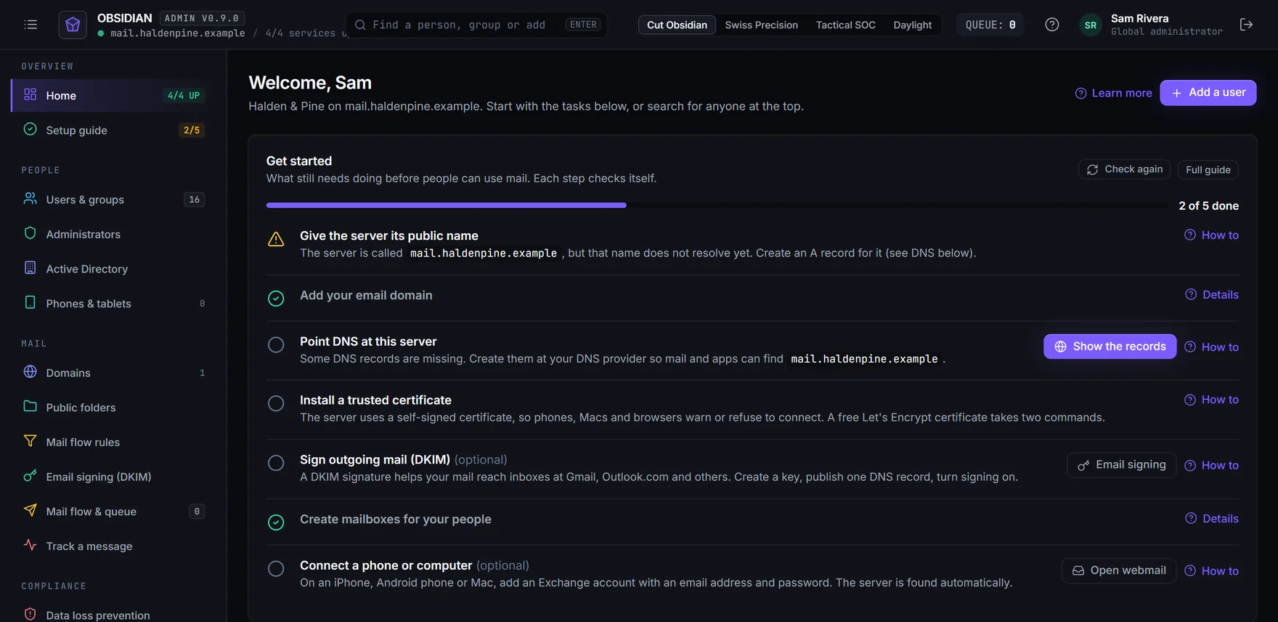Viewport: 1278px width, 622px height.
Task: Click the Email signing (DKIM) key icon
Action: pyautogui.click(x=30, y=476)
